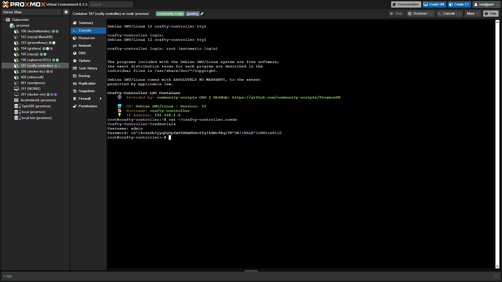Expand Firewall submenu arrow
Viewport: 502px width, 282px height.
pos(101,99)
